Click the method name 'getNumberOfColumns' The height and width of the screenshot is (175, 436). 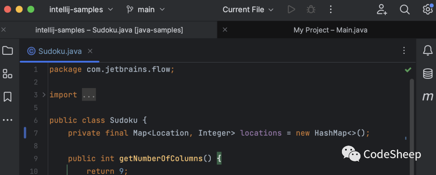tap(161, 159)
